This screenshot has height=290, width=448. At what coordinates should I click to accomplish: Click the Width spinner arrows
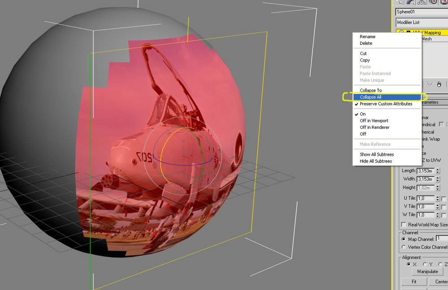437,179
